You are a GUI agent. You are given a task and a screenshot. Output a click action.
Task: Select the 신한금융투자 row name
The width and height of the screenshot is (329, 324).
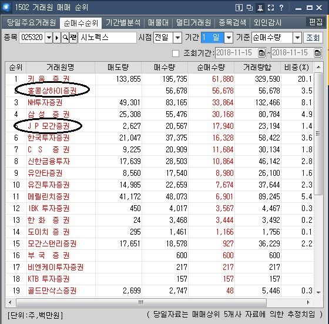[49, 161]
